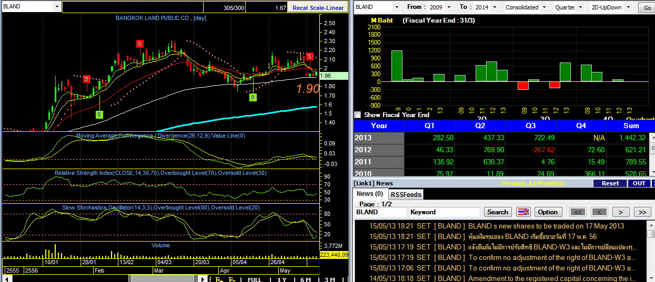Click the Previous 12 Month(s) label

tap(531, 183)
